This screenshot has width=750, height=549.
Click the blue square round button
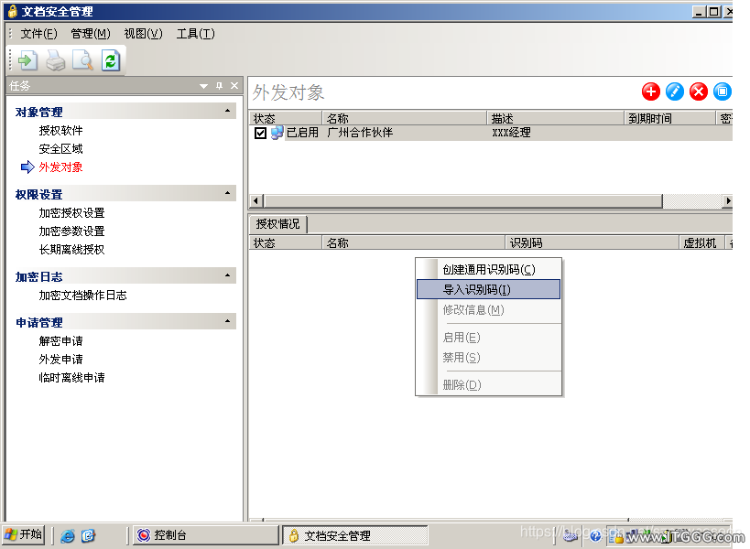pos(723,91)
